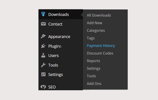
Task: Click the Plugins plug icon
Action: (43, 46)
